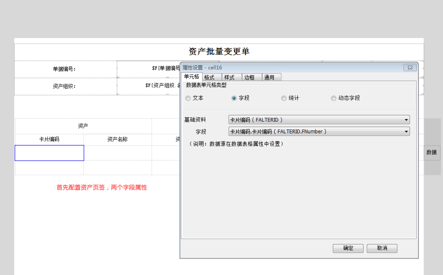The height and width of the screenshot is (275, 443).
Task: Select the 资产名称 column header cell
Action: pyautogui.click(x=117, y=139)
